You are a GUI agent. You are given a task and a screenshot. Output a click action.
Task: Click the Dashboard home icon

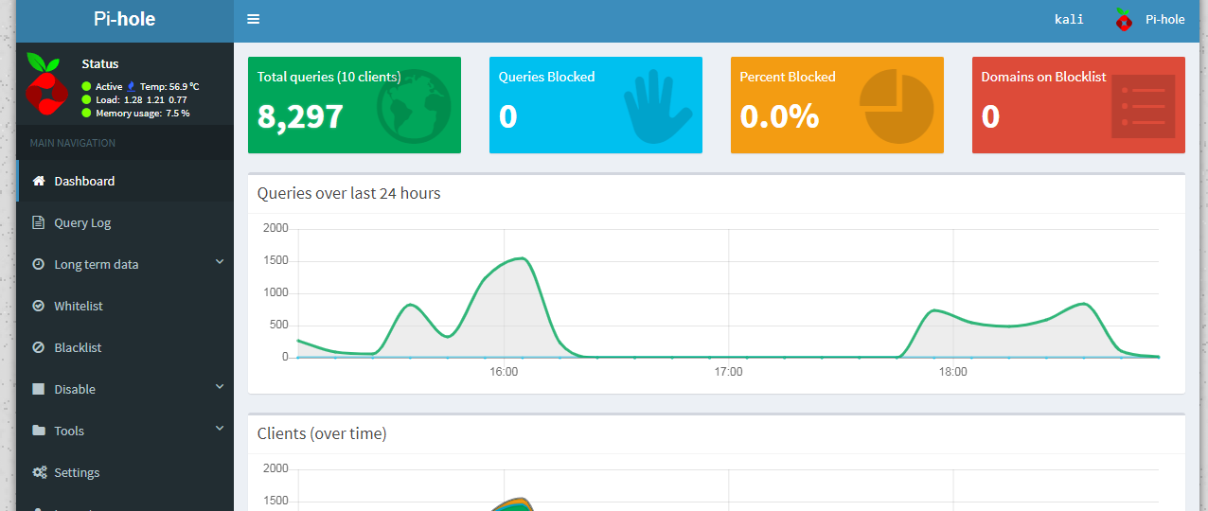click(39, 181)
